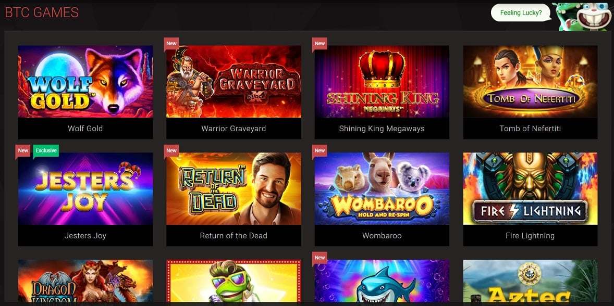Open the Warrior Graveyard game image
Image resolution: width=614 pixels, height=306 pixels.
[x=234, y=81]
